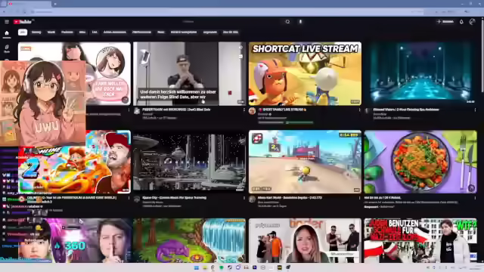Screen dimensions: 484x272
Task: Open more options for the Space City video
Action: click(244, 198)
